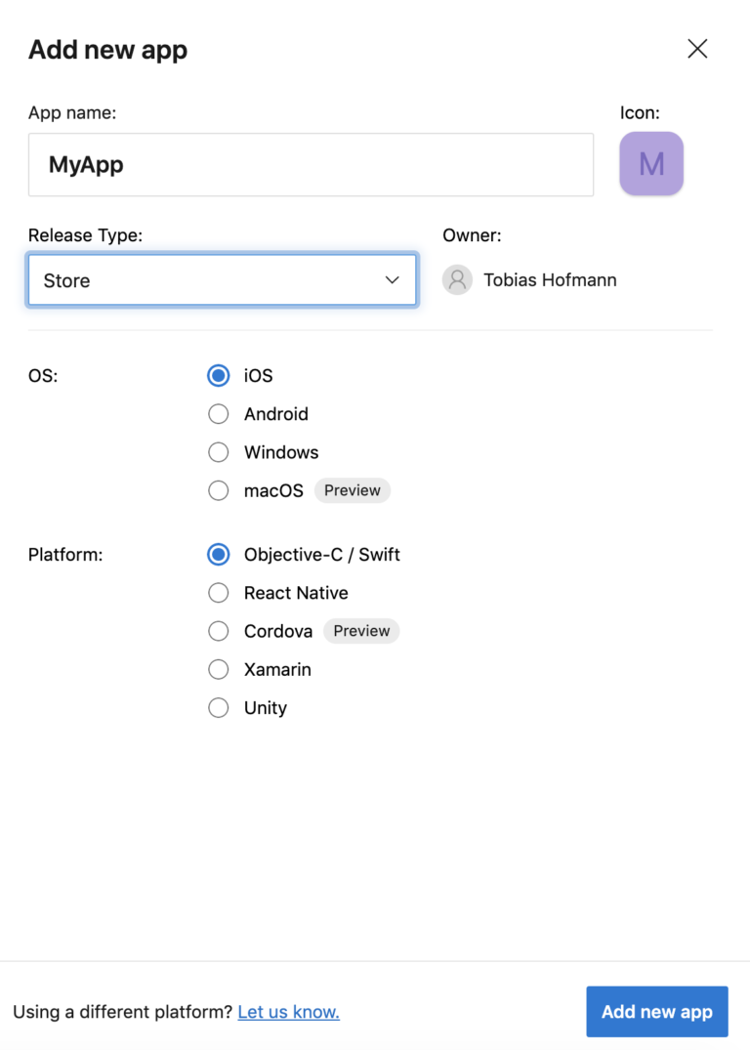
Task: Click the owner name Tobias Hofmann
Action: 549,279
